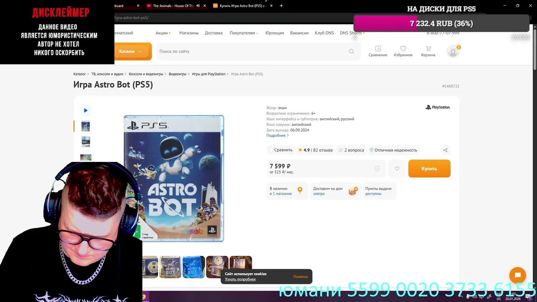Image resolution: width=537 pixels, height=302 pixels.
Task: Open the user profile avatar with badge
Action: [x=453, y=51]
